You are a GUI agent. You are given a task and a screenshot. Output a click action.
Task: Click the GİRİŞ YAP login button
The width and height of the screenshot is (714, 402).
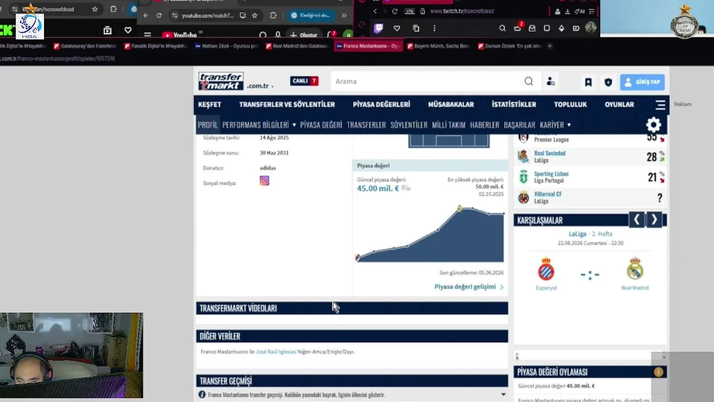coord(642,82)
